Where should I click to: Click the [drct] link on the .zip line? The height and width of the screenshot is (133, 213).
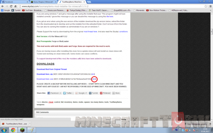pyautogui.click(x=93, y=74)
